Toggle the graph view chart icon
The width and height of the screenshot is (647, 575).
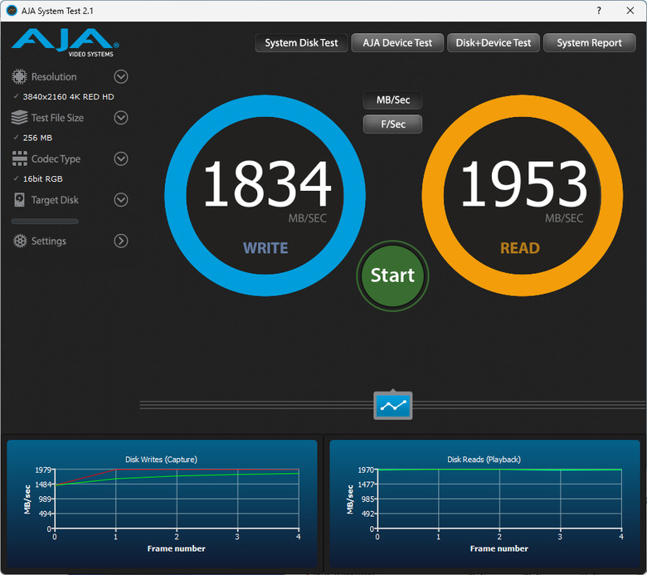(x=393, y=406)
